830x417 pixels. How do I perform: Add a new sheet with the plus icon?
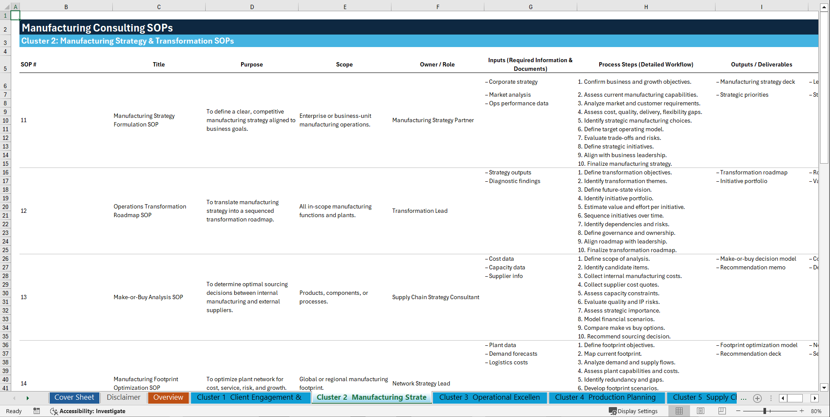click(x=757, y=398)
